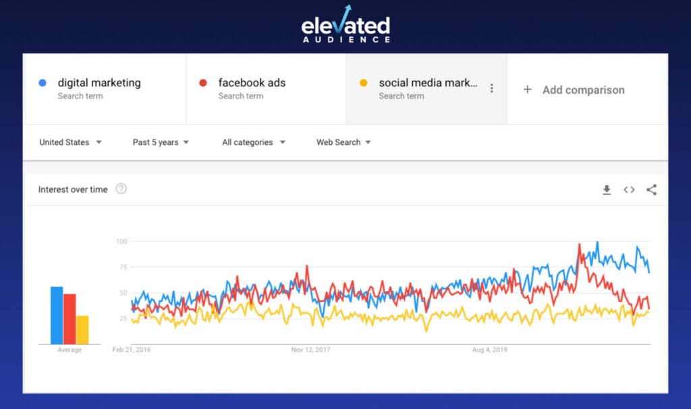Screen dimensions: 691x409
Task: Click the yellow average bar in chart
Action: click(82, 329)
